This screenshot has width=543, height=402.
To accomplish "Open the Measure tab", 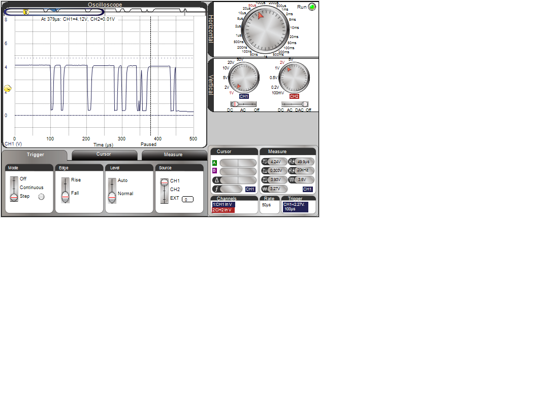I will 173,155.
